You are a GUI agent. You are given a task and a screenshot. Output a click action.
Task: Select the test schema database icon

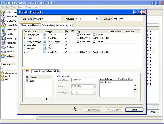pyautogui.click(x=2, y=80)
